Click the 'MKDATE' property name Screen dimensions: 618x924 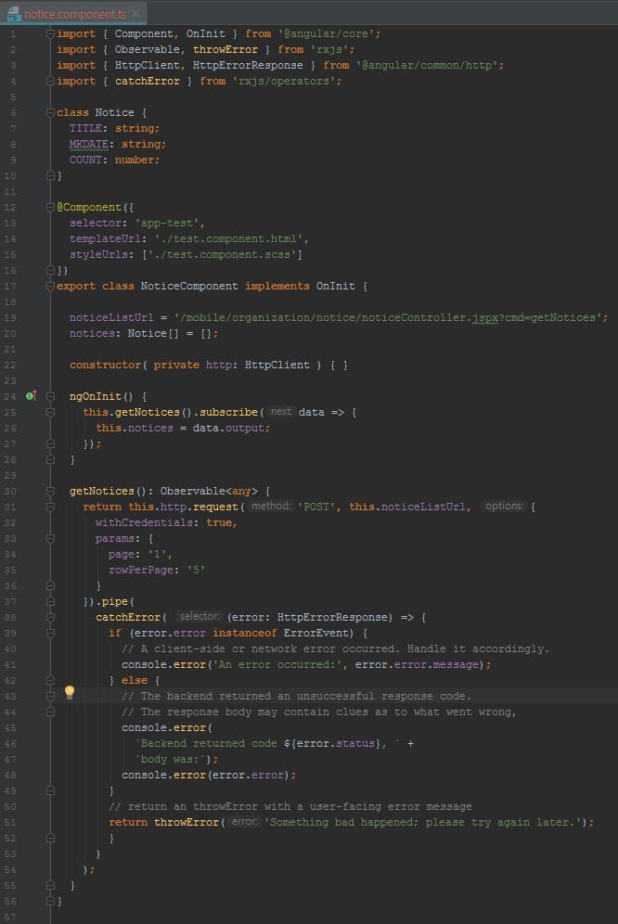pyautogui.click(x=88, y=145)
